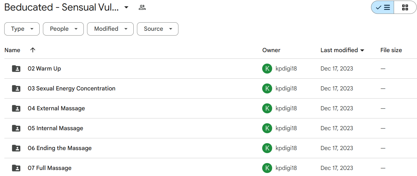
Task: Click the 05 Internal Massage folder icon
Action: click(16, 128)
